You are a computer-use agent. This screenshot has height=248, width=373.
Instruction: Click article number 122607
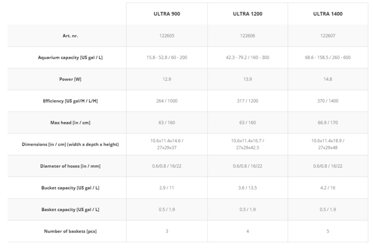[x=328, y=35]
